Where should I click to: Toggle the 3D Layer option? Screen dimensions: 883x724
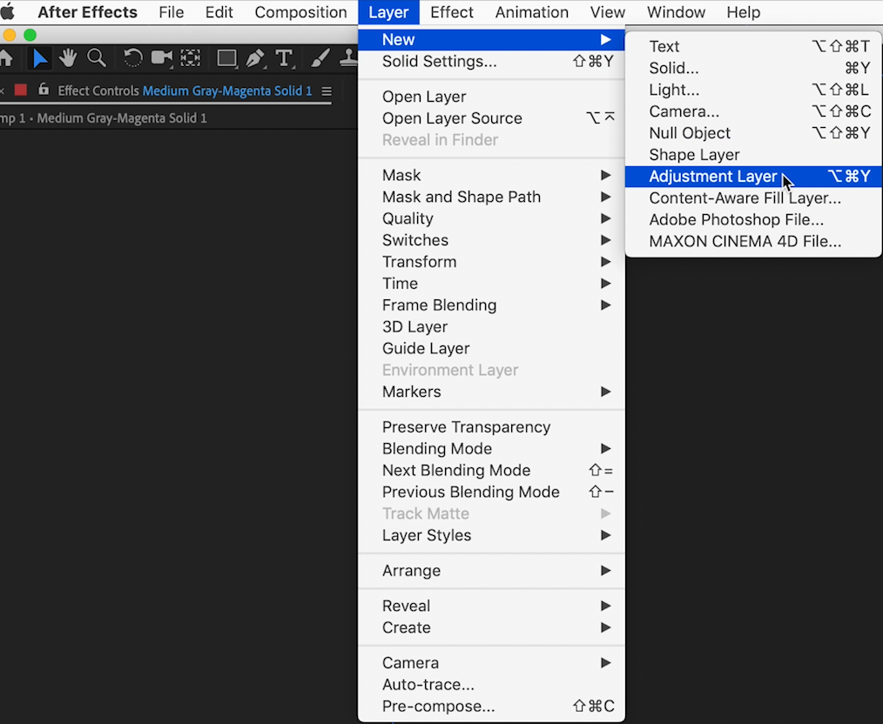[415, 327]
